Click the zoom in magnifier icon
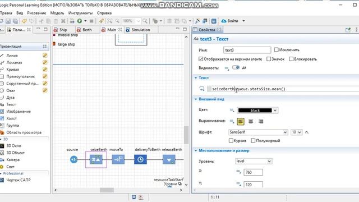Screen dimensions: 359x202 click(145, 21)
